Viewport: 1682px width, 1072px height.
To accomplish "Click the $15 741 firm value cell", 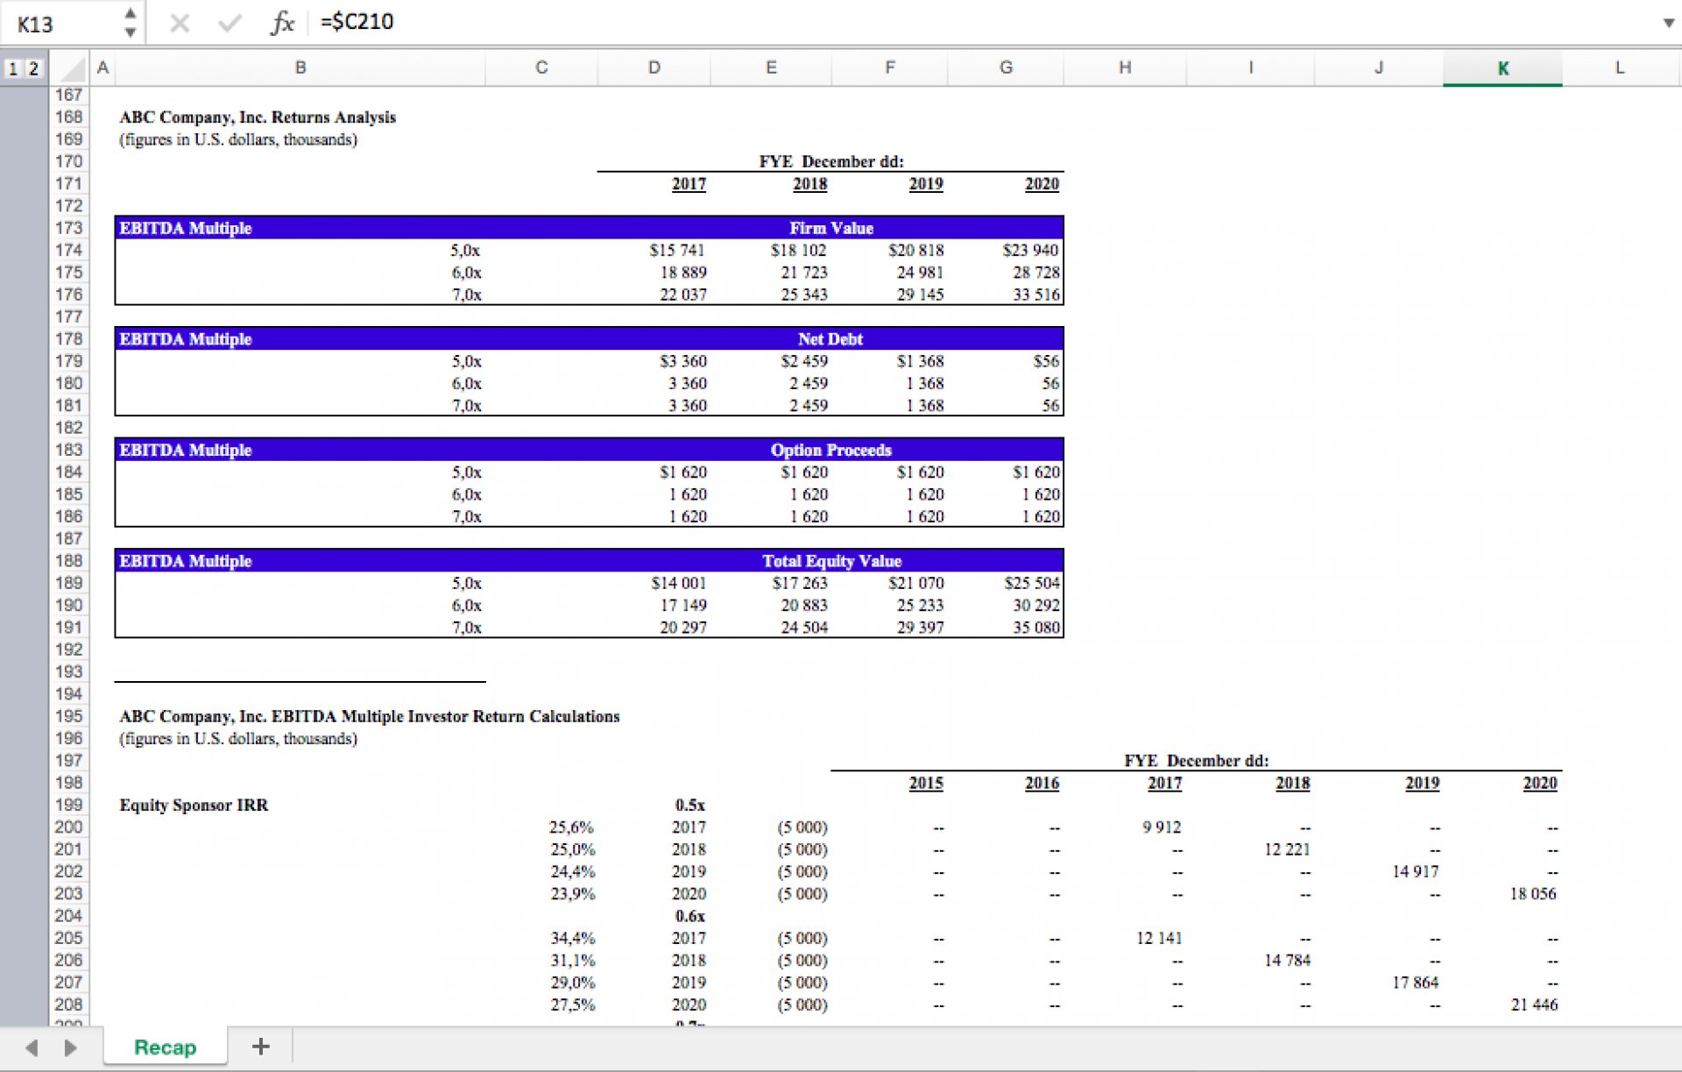I will click(x=676, y=251).
